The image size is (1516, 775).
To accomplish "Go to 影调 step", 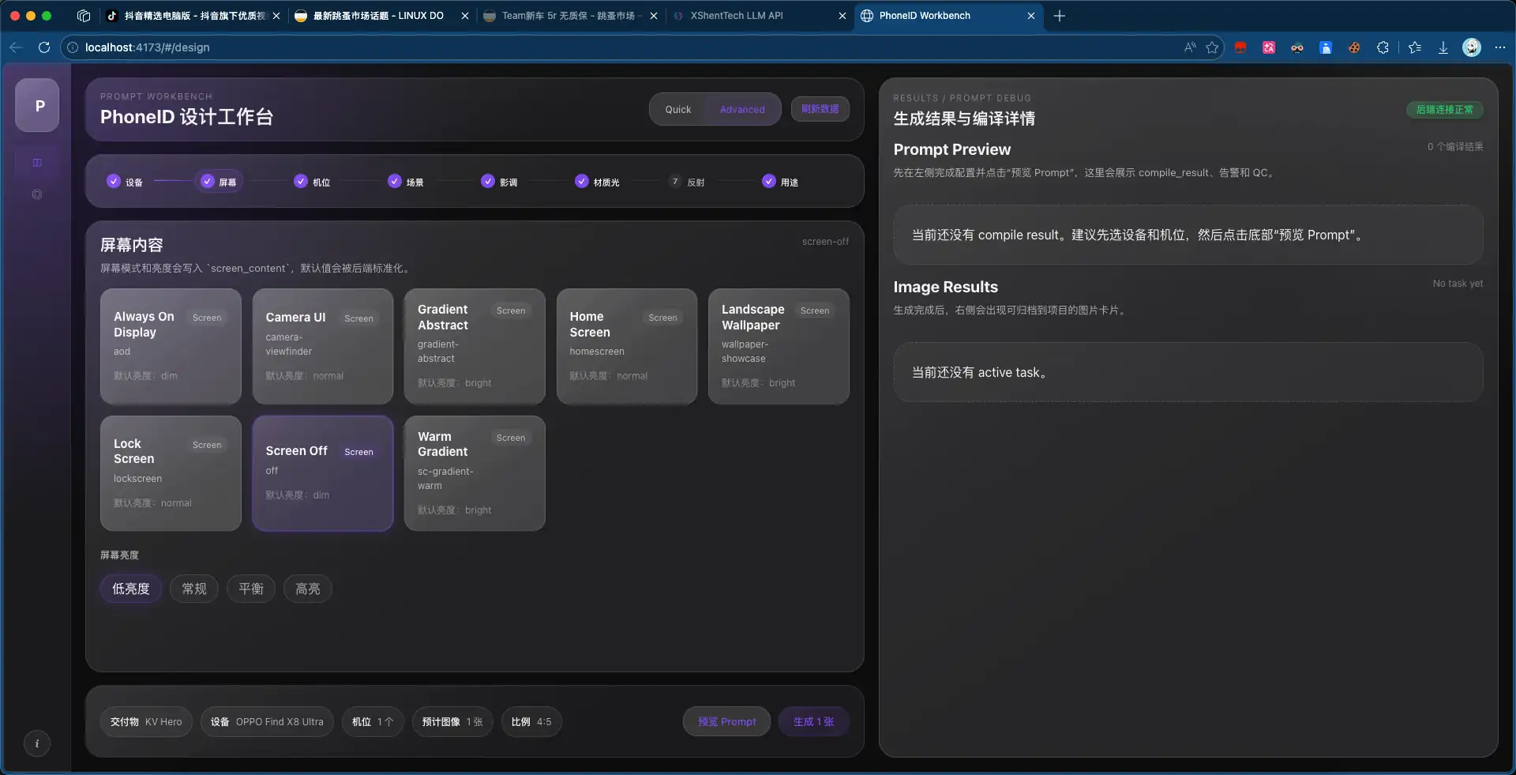I will tap(501, 182).
